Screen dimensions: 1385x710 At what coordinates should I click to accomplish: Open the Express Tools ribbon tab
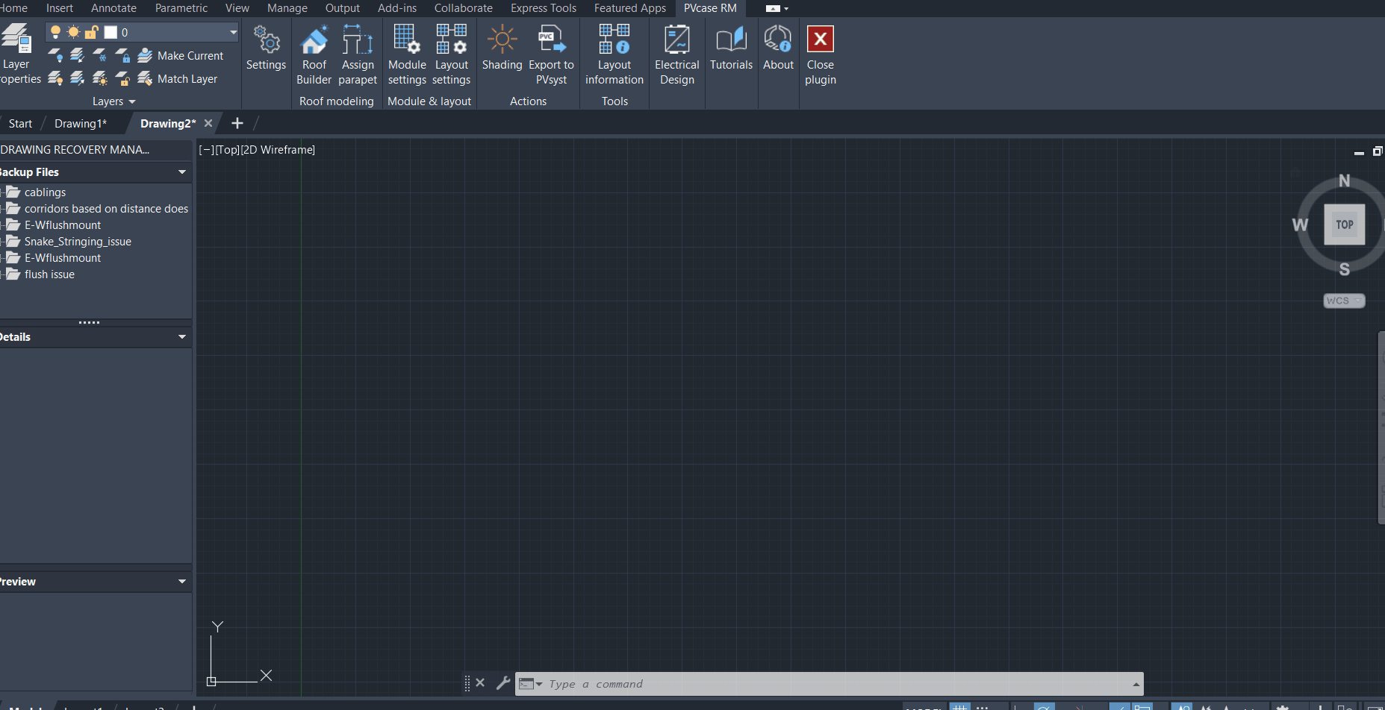(544, 8)
